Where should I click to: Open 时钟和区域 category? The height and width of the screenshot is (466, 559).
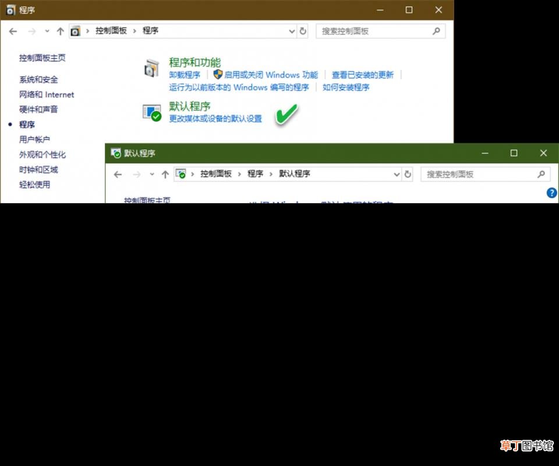click(38, 170)
